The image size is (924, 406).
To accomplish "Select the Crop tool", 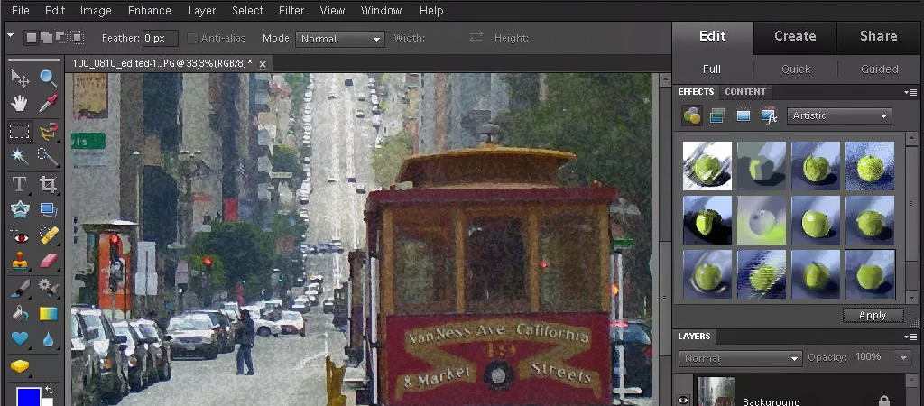I will 49,184.
